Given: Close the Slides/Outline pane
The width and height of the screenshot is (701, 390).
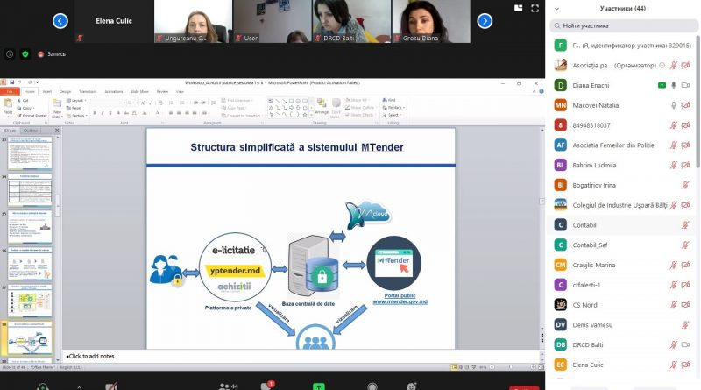Looking at the screenshot, I should pos(57,131).
